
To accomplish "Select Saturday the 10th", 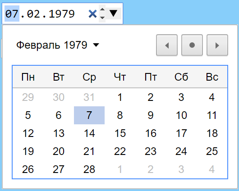I will [x=181, y=115].
